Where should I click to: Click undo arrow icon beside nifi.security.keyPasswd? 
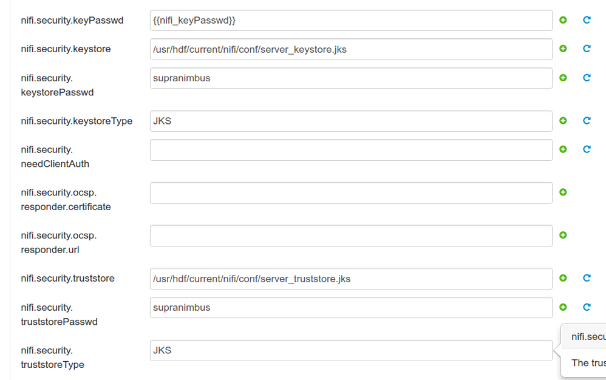tap(587, 20)
